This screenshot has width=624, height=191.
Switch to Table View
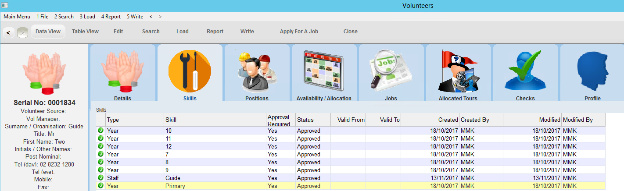click(x=85, y=32)
